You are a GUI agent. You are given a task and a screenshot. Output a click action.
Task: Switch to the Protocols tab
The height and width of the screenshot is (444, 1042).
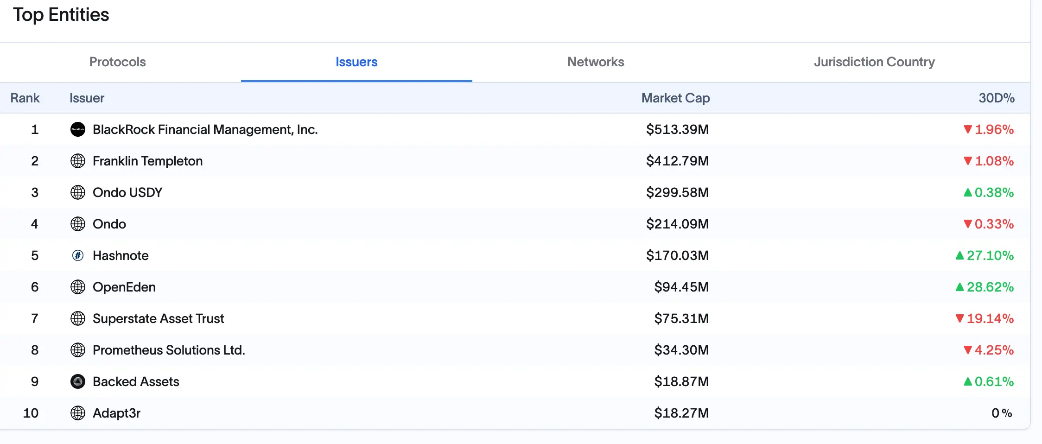117,62
